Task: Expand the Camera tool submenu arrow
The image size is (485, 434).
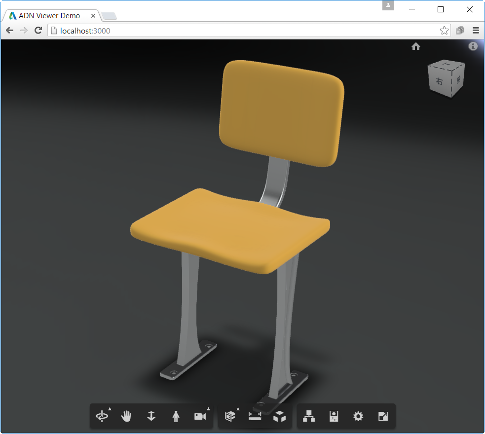Action: coord(208,408)
